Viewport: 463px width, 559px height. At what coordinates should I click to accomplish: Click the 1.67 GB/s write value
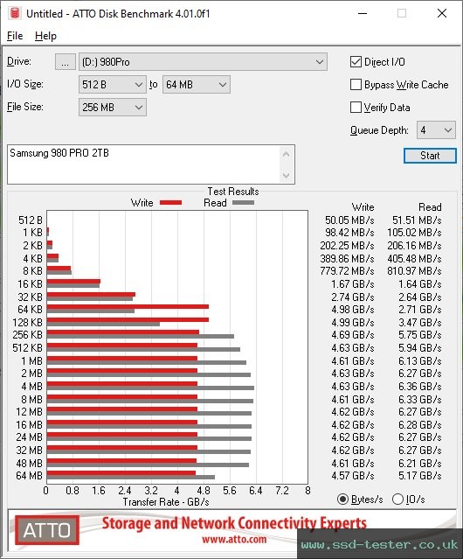353,283
